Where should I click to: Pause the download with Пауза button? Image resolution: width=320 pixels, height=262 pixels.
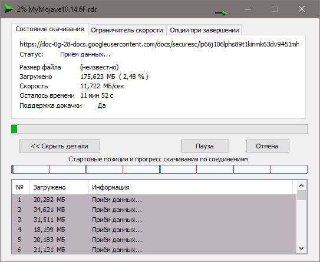[x=205, y=146]
